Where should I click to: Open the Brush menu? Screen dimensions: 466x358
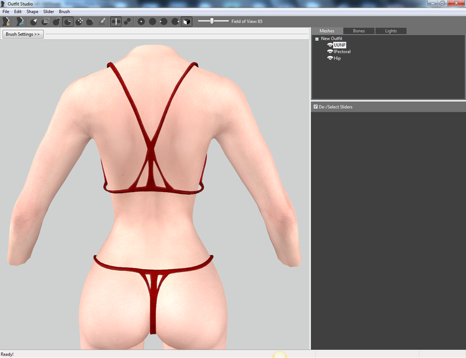[x=64, y=12]
